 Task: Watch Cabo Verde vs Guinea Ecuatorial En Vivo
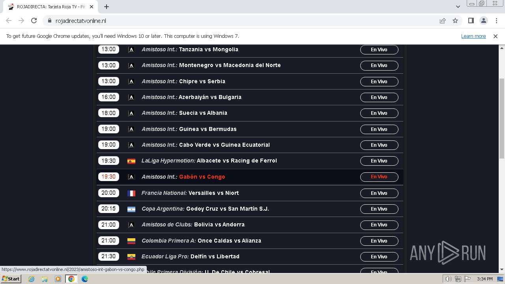click(x=379, y=145)
